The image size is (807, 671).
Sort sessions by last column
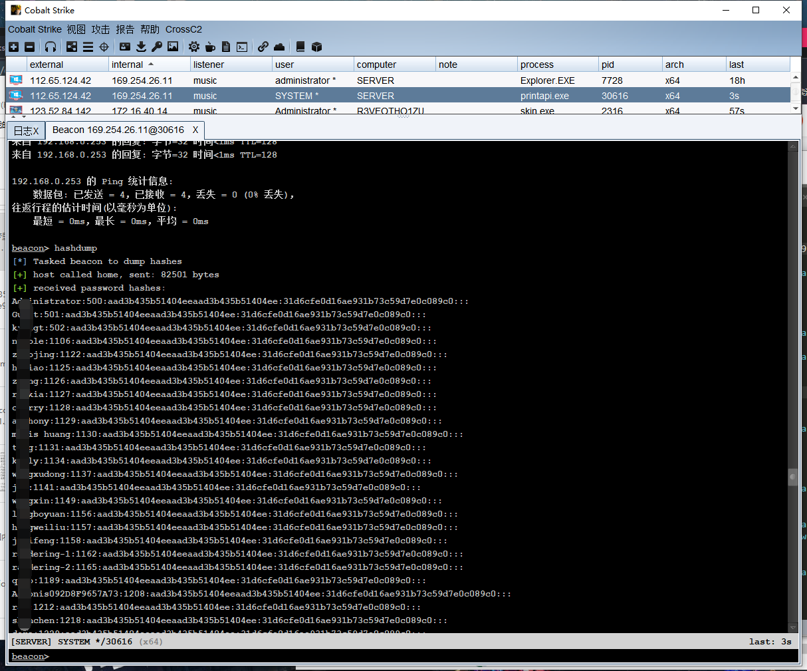(x=758, y=65)
